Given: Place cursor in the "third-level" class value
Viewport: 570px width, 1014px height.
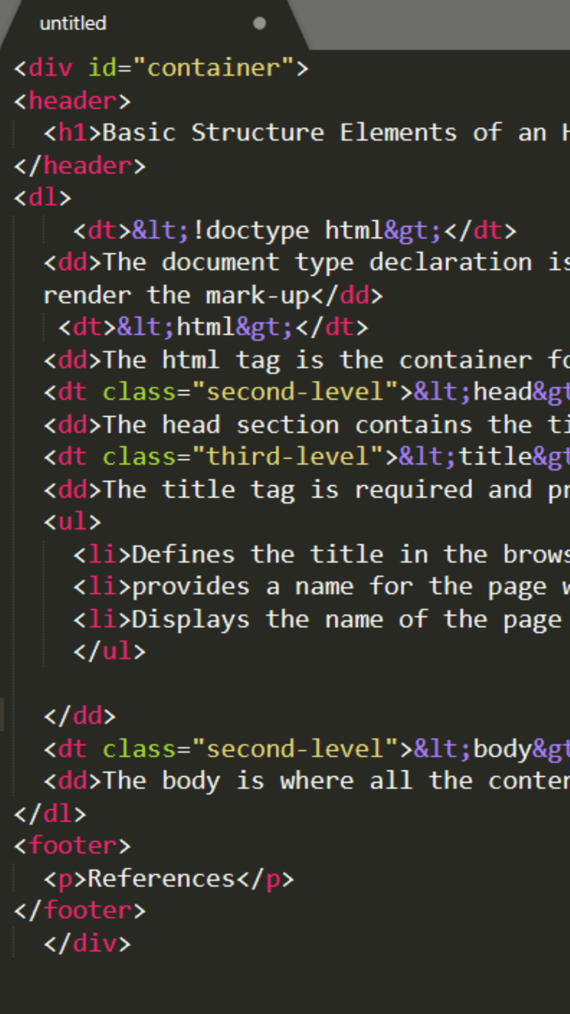Looking at the screenshot, I should click(288, 457).
